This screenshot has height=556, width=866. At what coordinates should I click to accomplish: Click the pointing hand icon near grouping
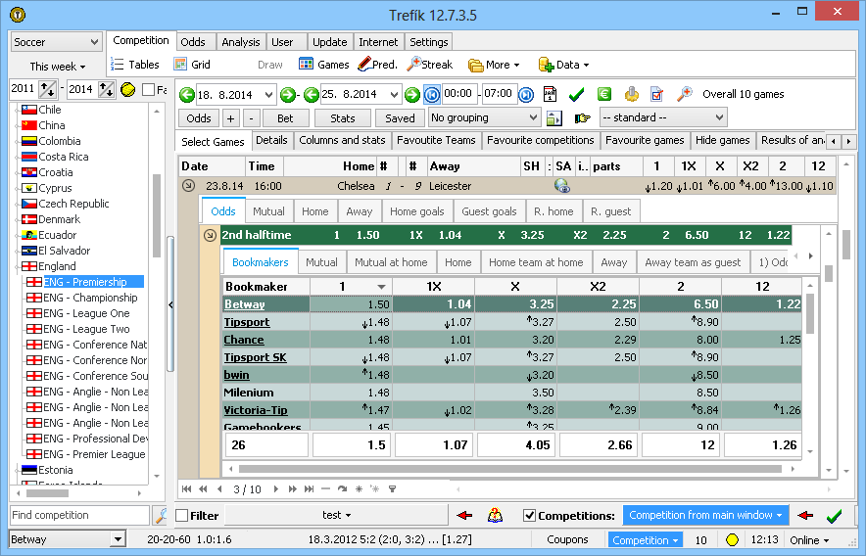click(x=583, y=118)
